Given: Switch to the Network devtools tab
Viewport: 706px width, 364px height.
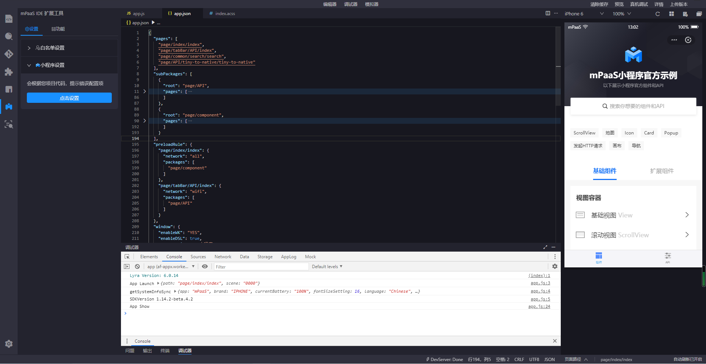Looking at the screenshot, I should click(223, 257).
